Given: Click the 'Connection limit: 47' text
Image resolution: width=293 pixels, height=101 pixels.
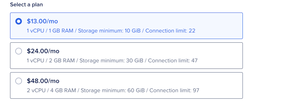Looking at the screenshot, I should 173,61.
